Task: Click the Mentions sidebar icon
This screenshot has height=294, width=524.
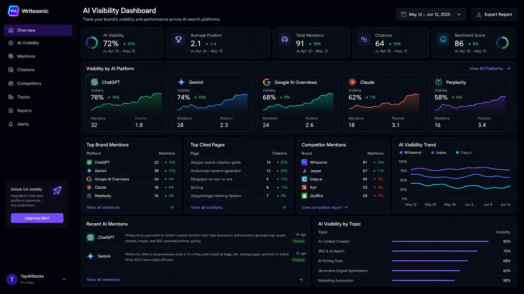Action: pyautogui.click(x=11, y=56)
